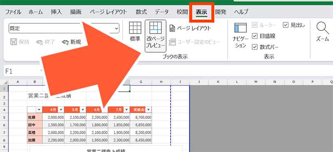Expand the 既定 sheet view dropdown
The height and width of the screenshot is (152, 333).
[117, 28]
